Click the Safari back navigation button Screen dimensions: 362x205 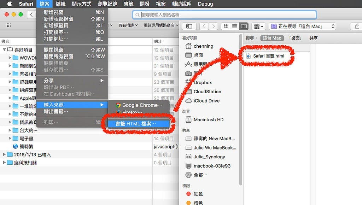[31, 15]
